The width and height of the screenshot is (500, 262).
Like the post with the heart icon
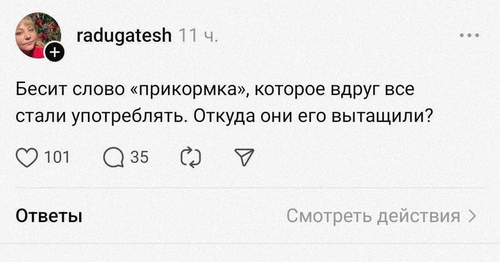(27, 158)
